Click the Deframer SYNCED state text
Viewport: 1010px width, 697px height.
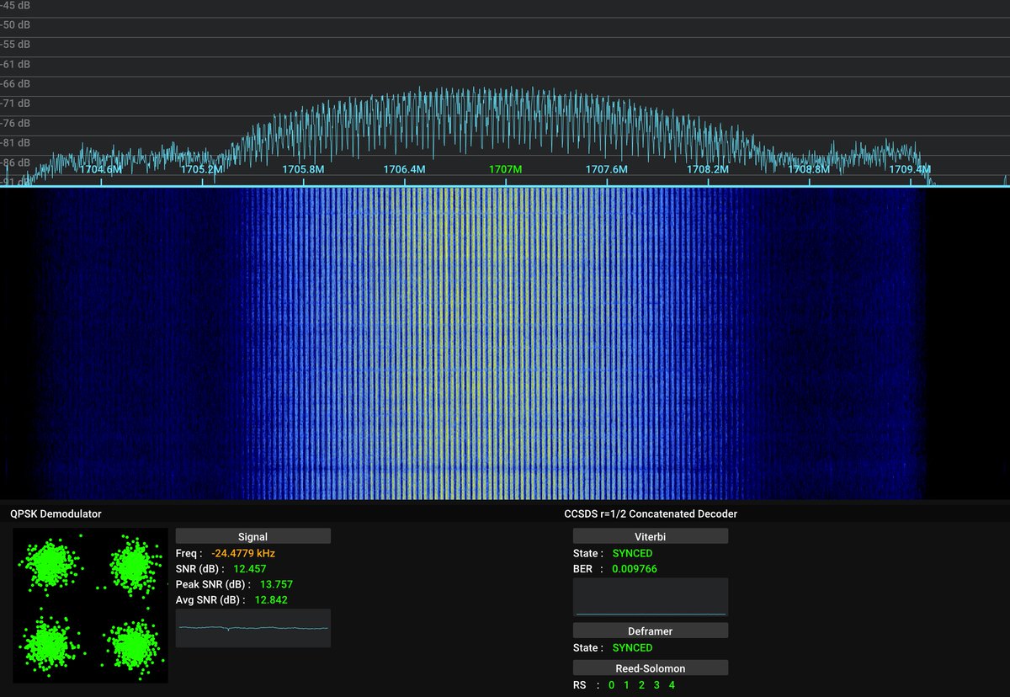[632, 648]
